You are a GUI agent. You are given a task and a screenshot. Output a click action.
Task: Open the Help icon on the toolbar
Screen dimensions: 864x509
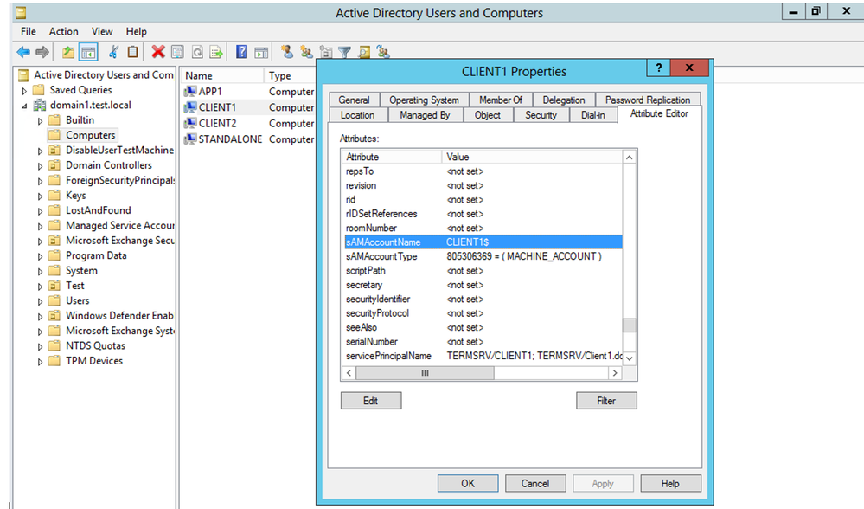click(x=241, y=52)
